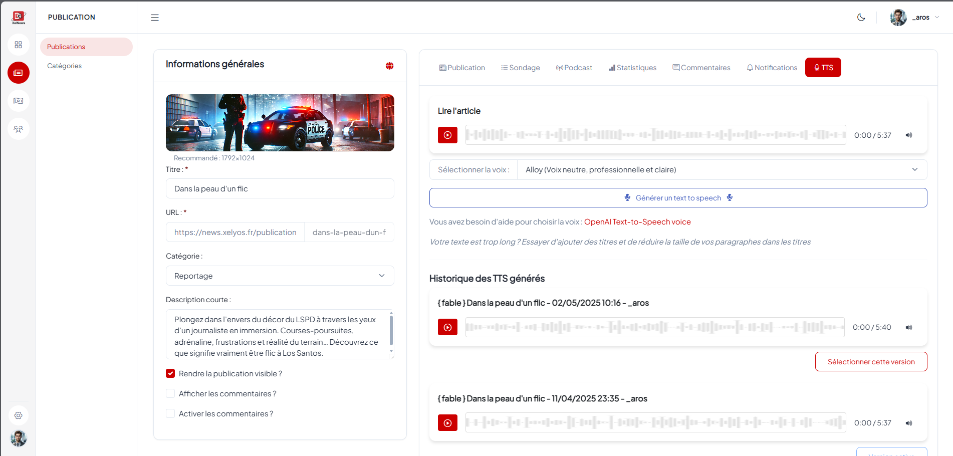953x456 pixels.
Task: Open the Podcast tab
Action: click(x=574, y=67)
